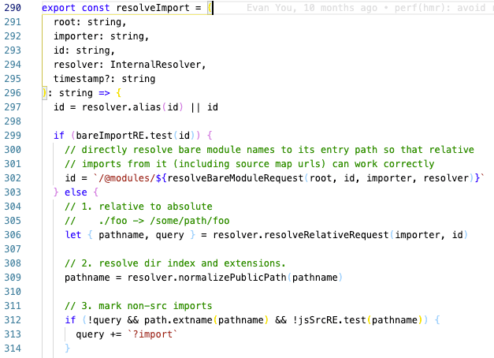Screen dimensions: 494x358
Task: Click line number 312 in the gutter
Action: click(13, 320)
